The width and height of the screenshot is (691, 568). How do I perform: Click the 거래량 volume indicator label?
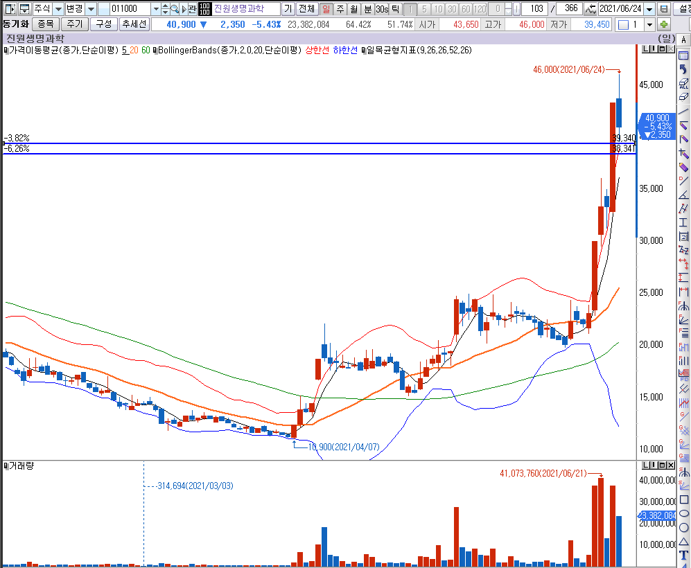21,466
